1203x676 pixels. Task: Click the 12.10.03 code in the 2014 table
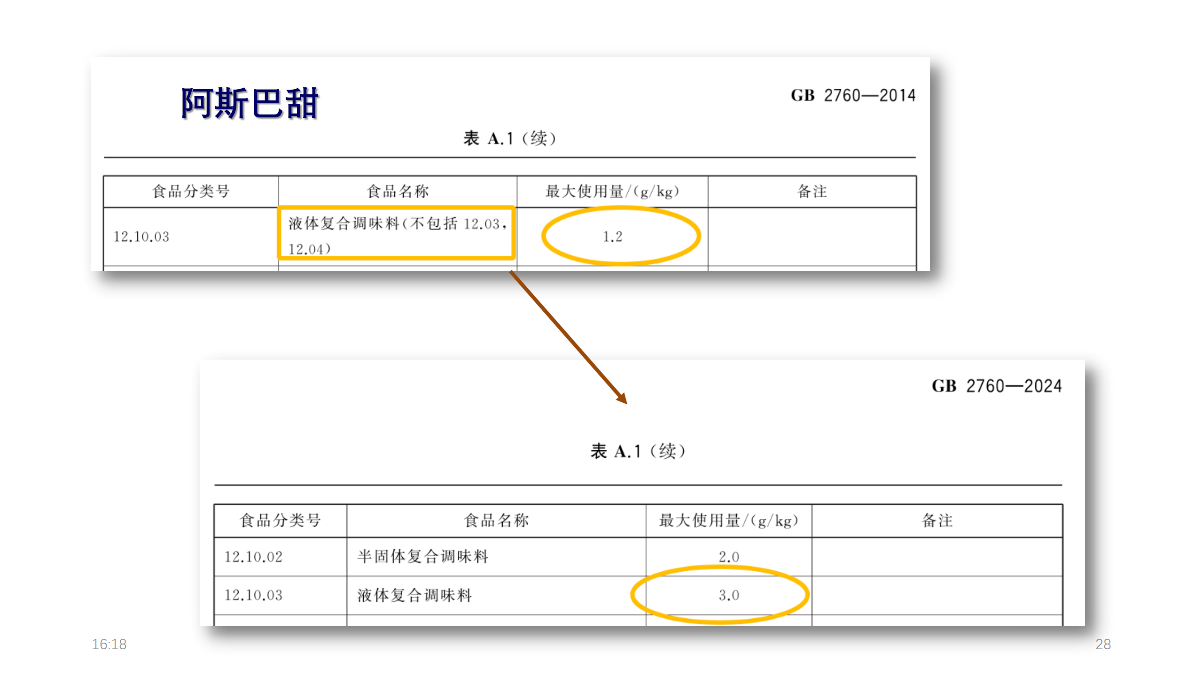[x=141, y=237]
